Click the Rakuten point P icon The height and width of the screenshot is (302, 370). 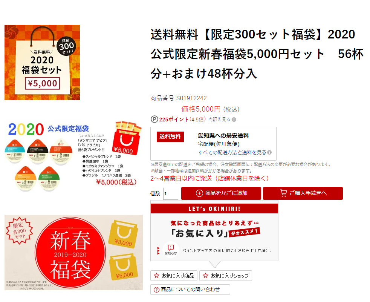[x=154, y=119]
